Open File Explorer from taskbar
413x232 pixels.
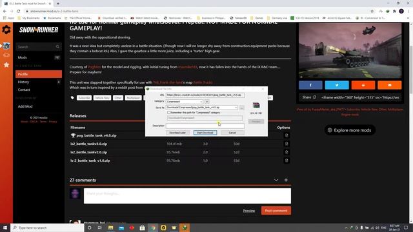tap(110, 227)
